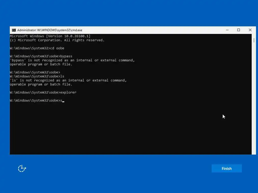This screenshot has width=258, height=193.
Task: Click the 'explorer' command line
Action: coord(43,92)
